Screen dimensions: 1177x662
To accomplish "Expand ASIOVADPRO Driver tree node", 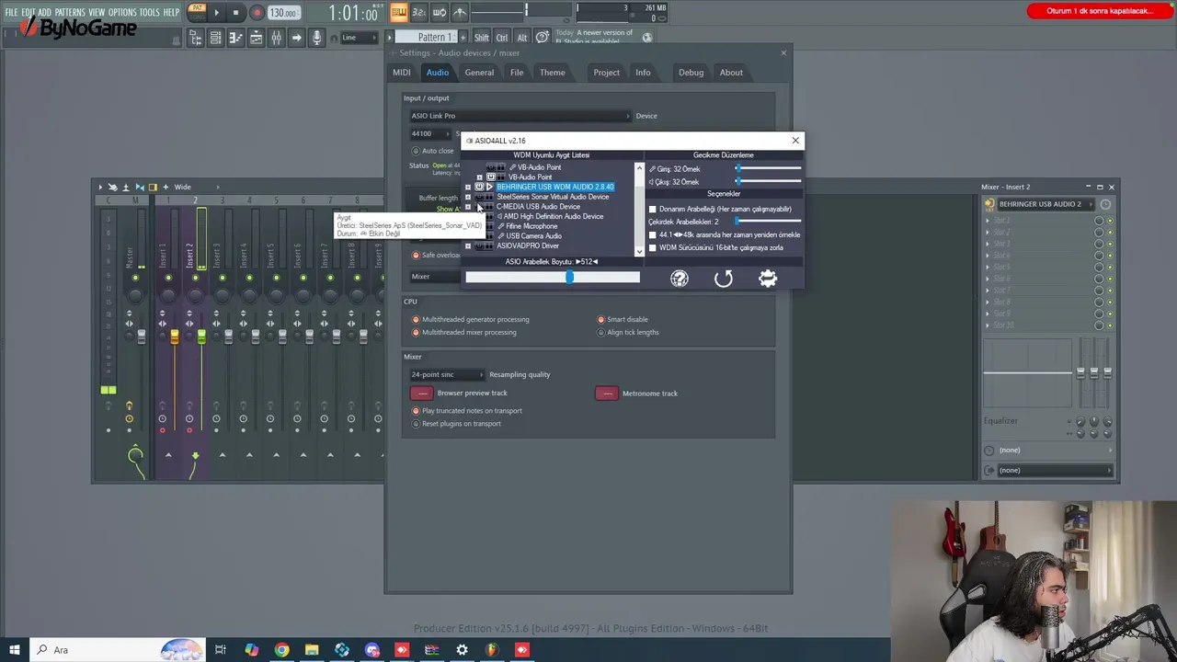I will tap(468, 246).
